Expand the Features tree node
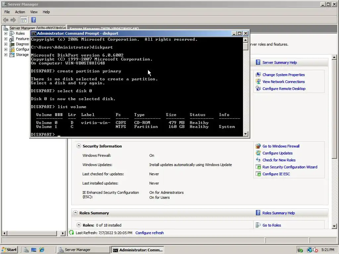 click(6, 39)
